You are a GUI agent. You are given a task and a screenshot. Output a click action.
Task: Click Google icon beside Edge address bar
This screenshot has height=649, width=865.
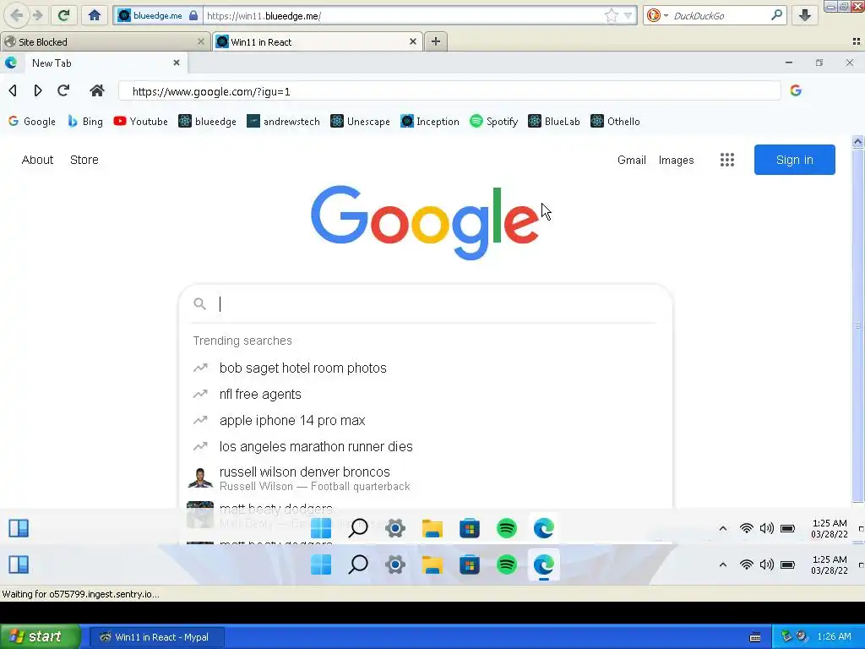[796, 90]
